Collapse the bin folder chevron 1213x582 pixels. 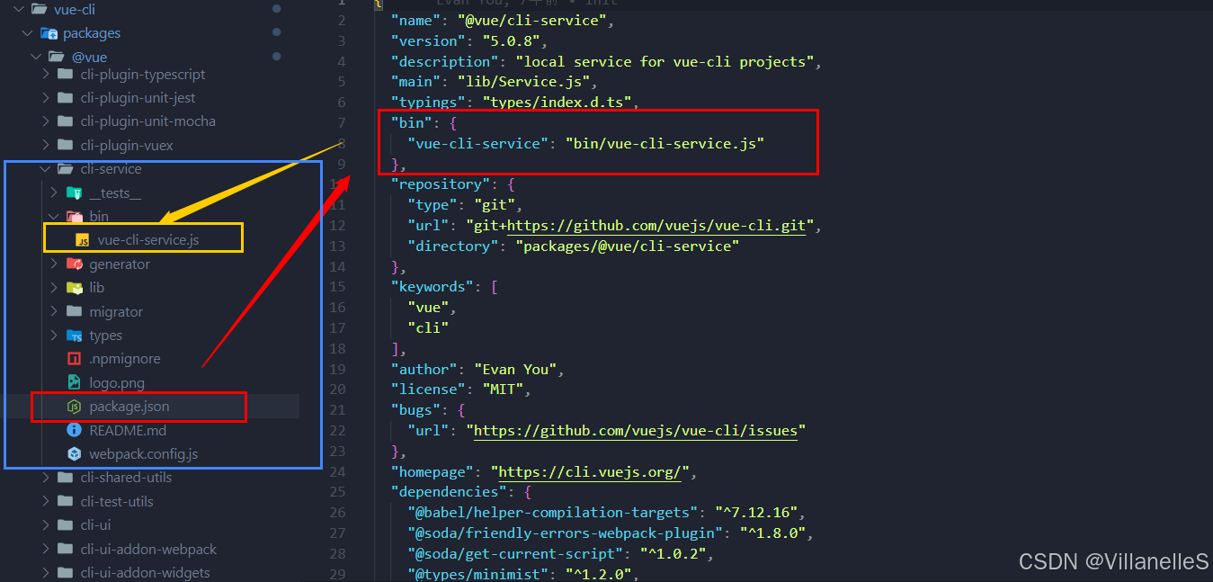tap(55, 217)
